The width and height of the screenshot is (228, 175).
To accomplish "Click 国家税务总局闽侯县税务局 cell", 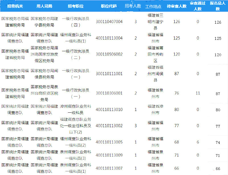I will [x=44, y=74].
